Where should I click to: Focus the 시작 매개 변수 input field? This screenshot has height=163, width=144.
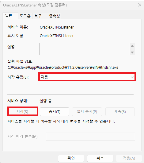coord(90,137)
